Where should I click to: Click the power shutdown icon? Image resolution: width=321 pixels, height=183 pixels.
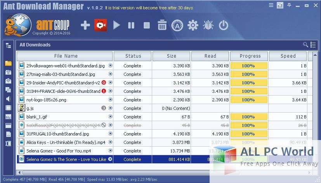tap(224, 26)
